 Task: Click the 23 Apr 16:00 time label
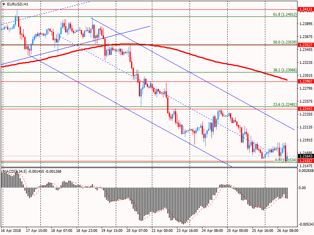188,231
